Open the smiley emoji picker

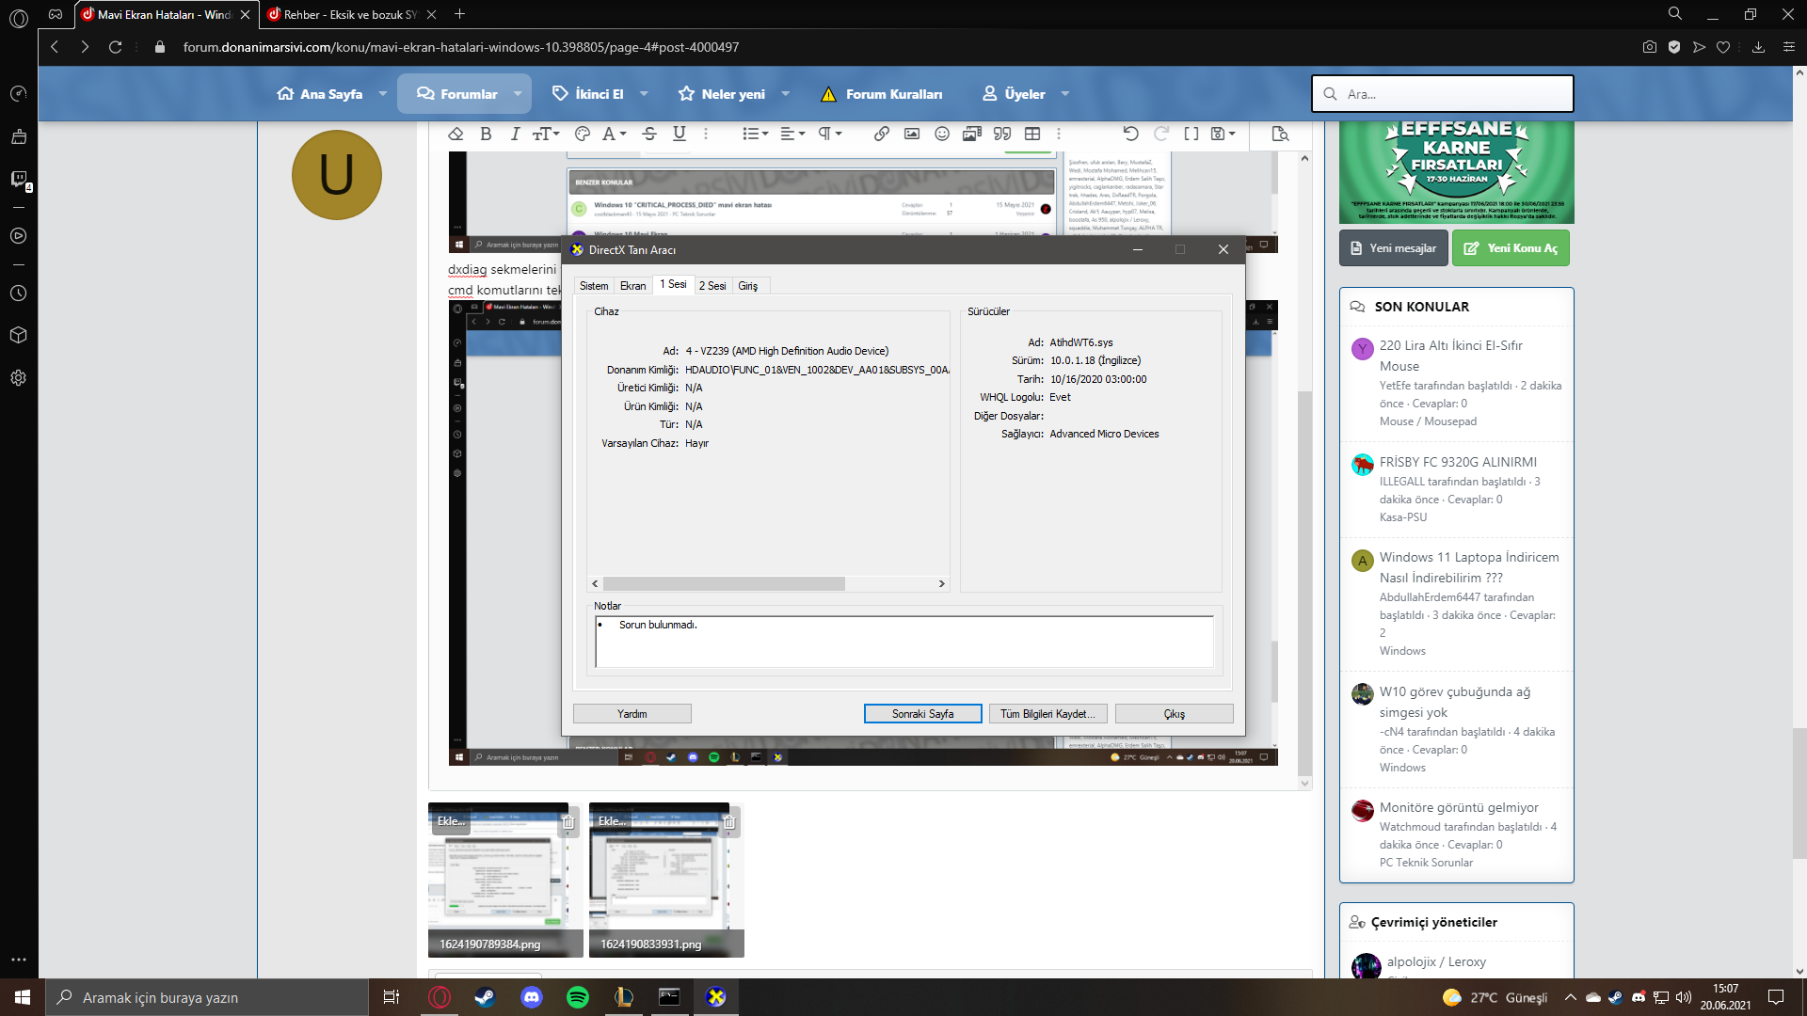(942, 134)
